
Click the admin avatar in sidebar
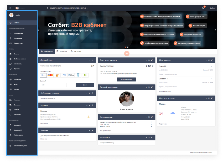tap(11, 15)
